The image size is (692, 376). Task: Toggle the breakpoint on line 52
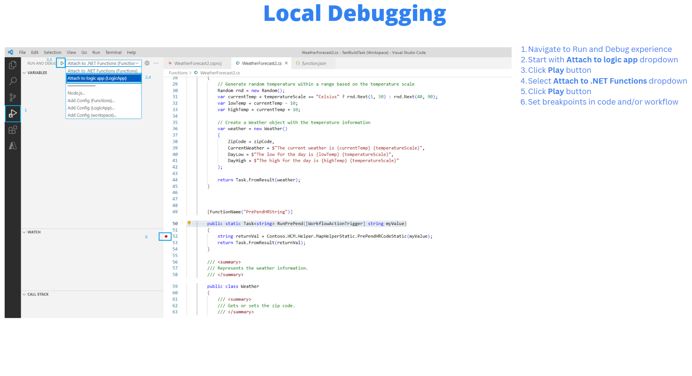tap(166, 236)
